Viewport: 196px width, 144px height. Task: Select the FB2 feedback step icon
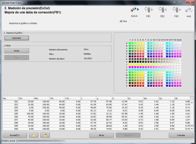click(163, 10)
